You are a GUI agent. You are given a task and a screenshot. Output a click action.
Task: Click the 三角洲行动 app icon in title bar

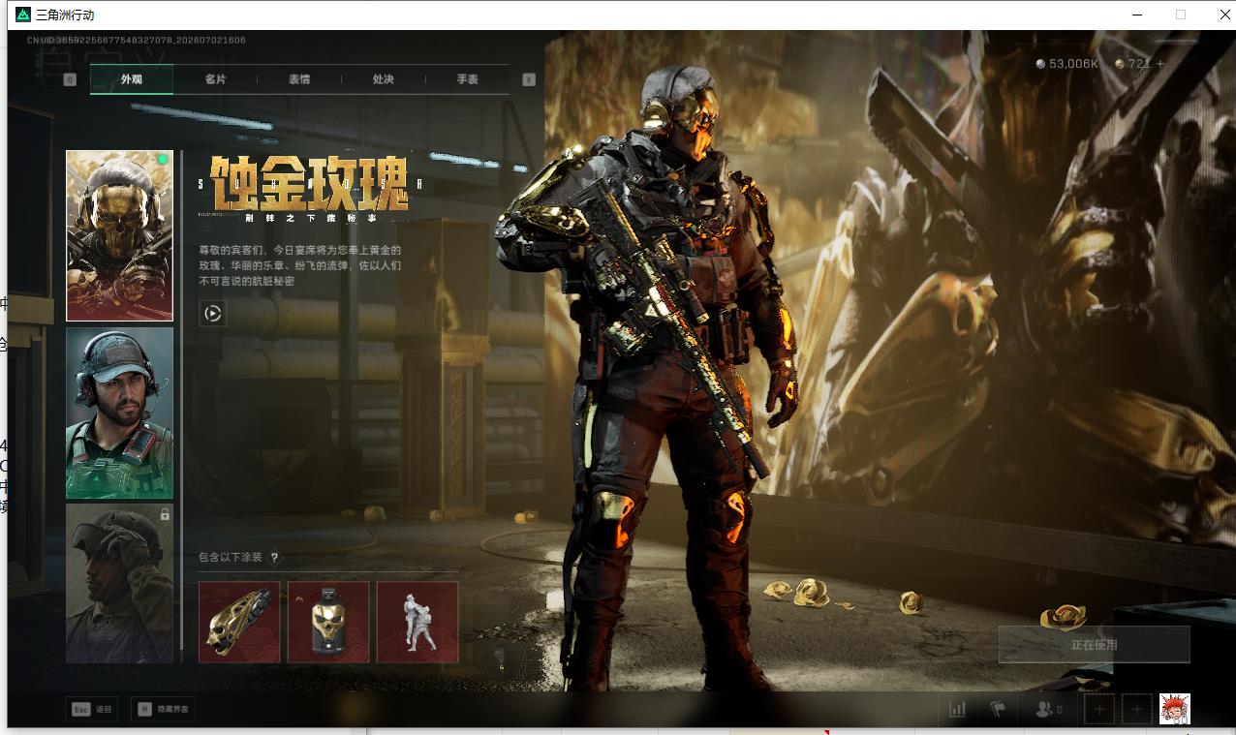pyautogui.click(x=23, y=15)
